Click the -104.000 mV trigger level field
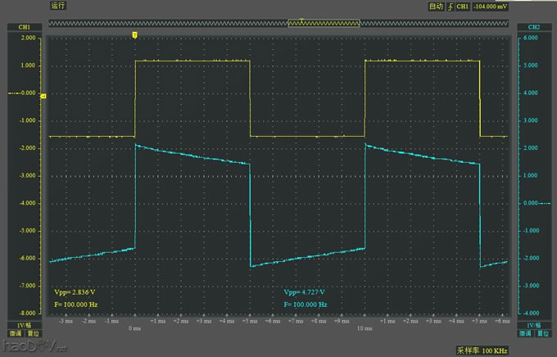The image size is (557, 357). click(x=493, y=7)
